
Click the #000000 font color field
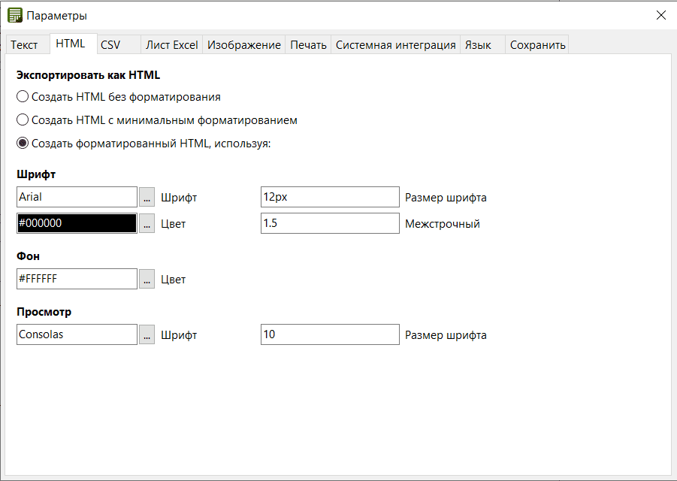coord(77,223)
